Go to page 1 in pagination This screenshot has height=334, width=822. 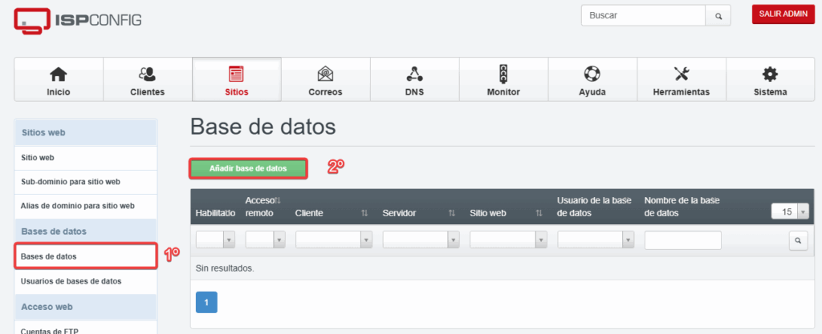[x=206, y=302]
